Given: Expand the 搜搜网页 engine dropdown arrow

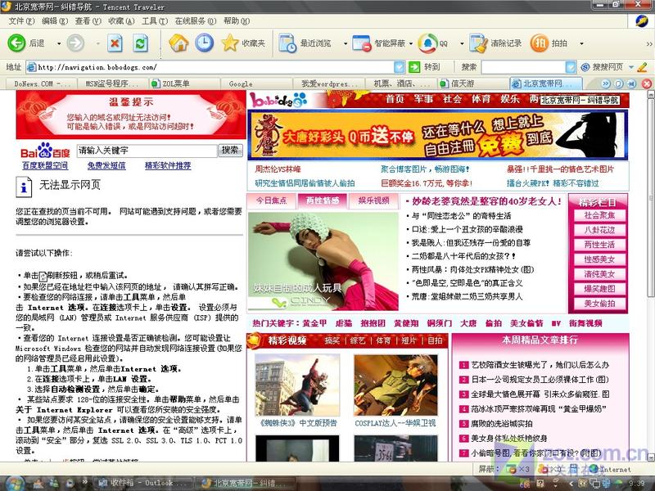Looking at the screenshot, I should click(x=630, y=67).
